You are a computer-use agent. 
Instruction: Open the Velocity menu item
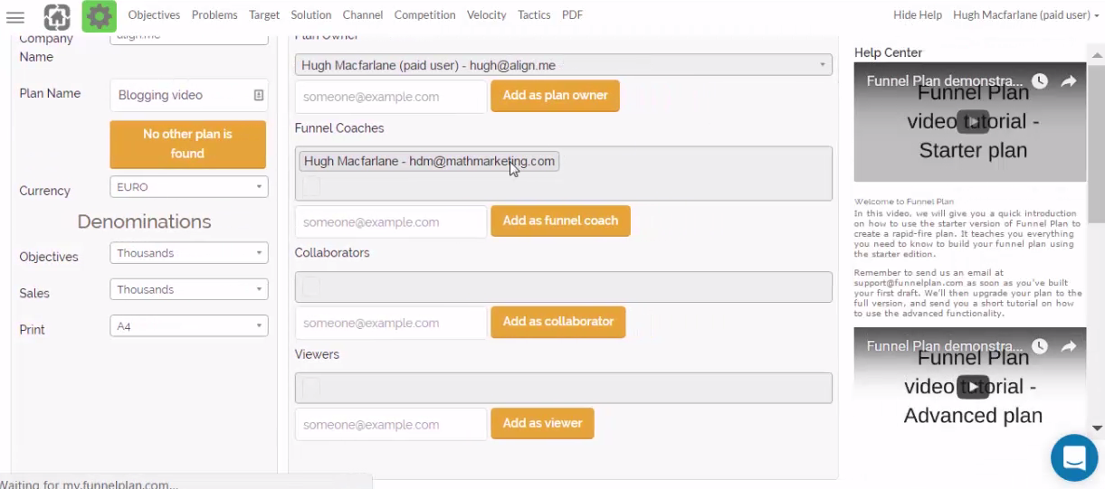click(x=487, y=15)
